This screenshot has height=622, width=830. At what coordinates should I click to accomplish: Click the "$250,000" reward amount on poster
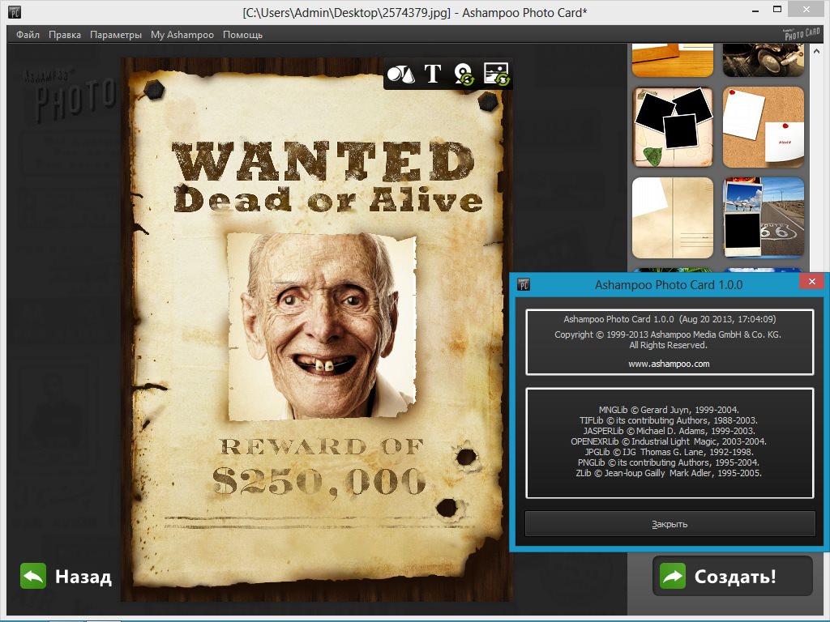319,483
